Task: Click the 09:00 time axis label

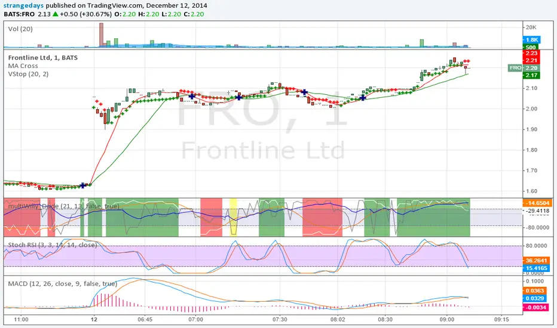Action: pos(447,320)
